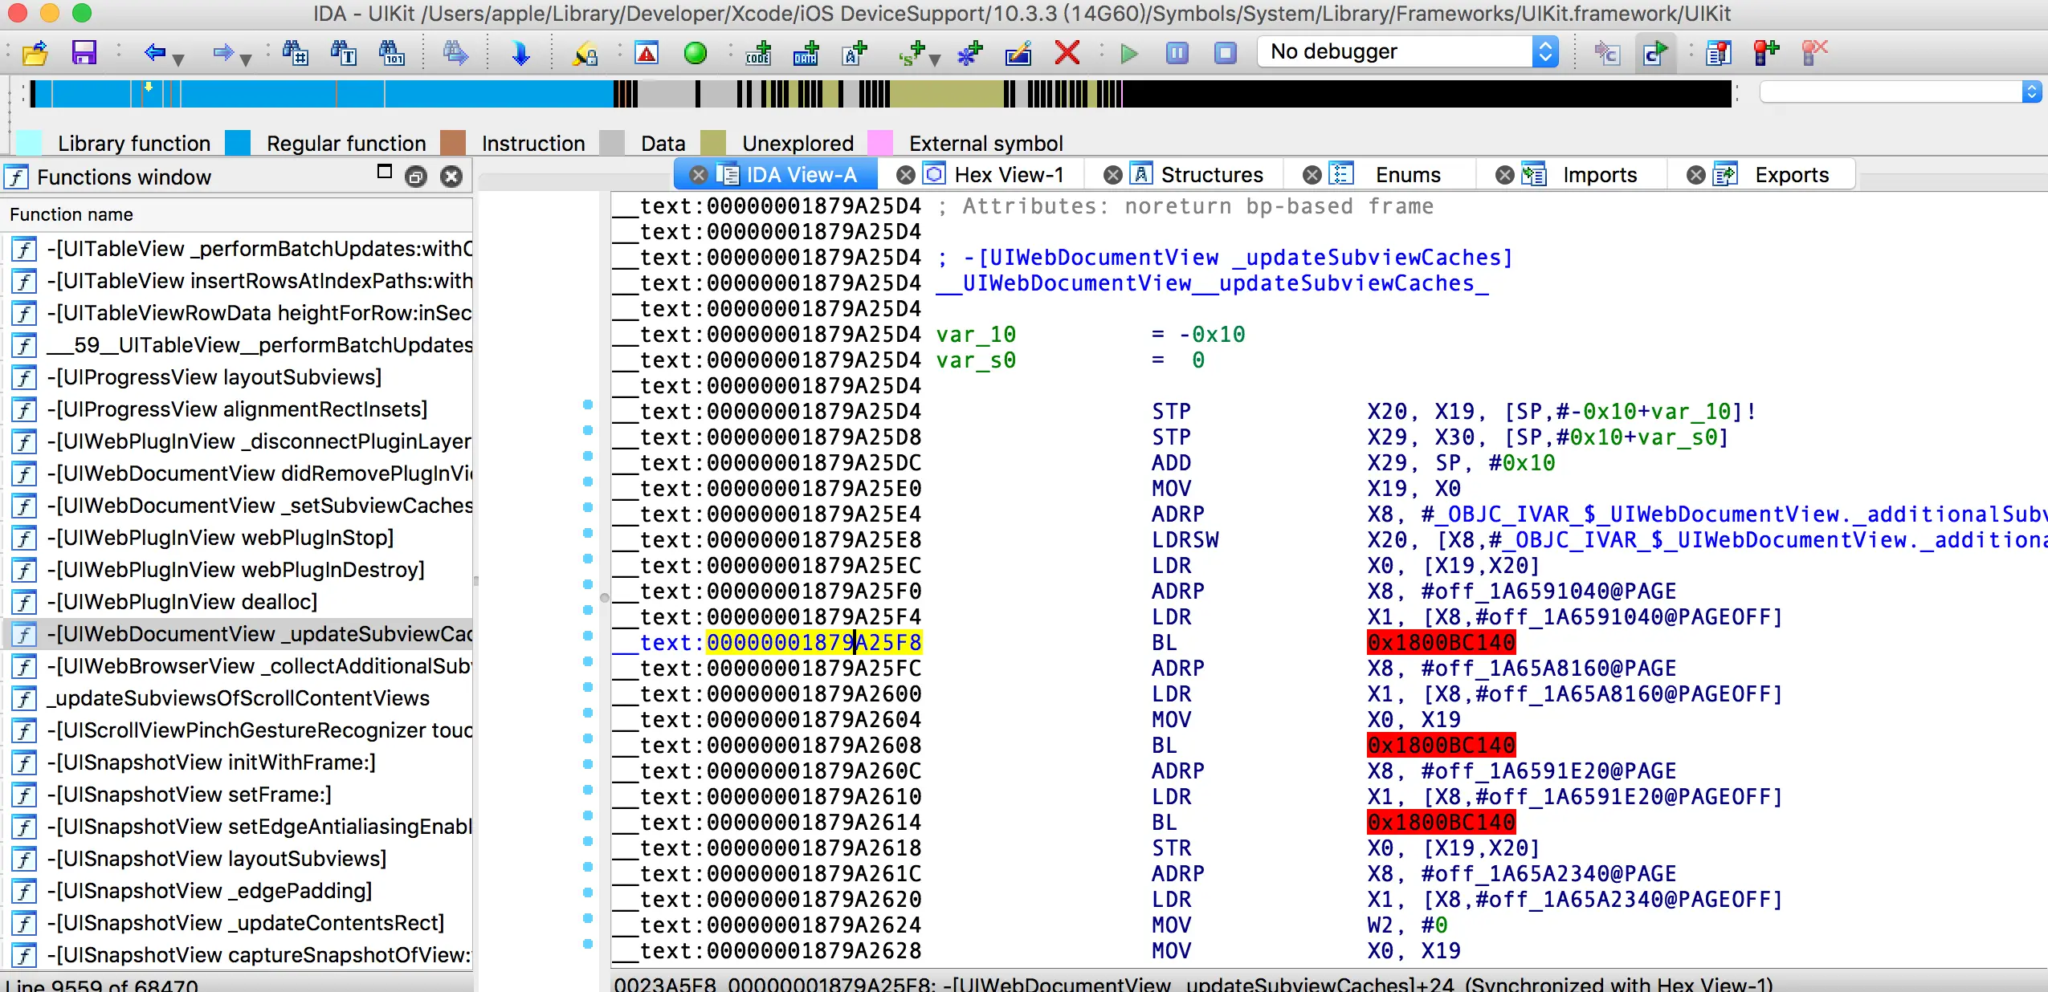Switch to the Hex View-1 tab
The width and height of the screenshot is (2048, 992).
[x=1008, y=175]
